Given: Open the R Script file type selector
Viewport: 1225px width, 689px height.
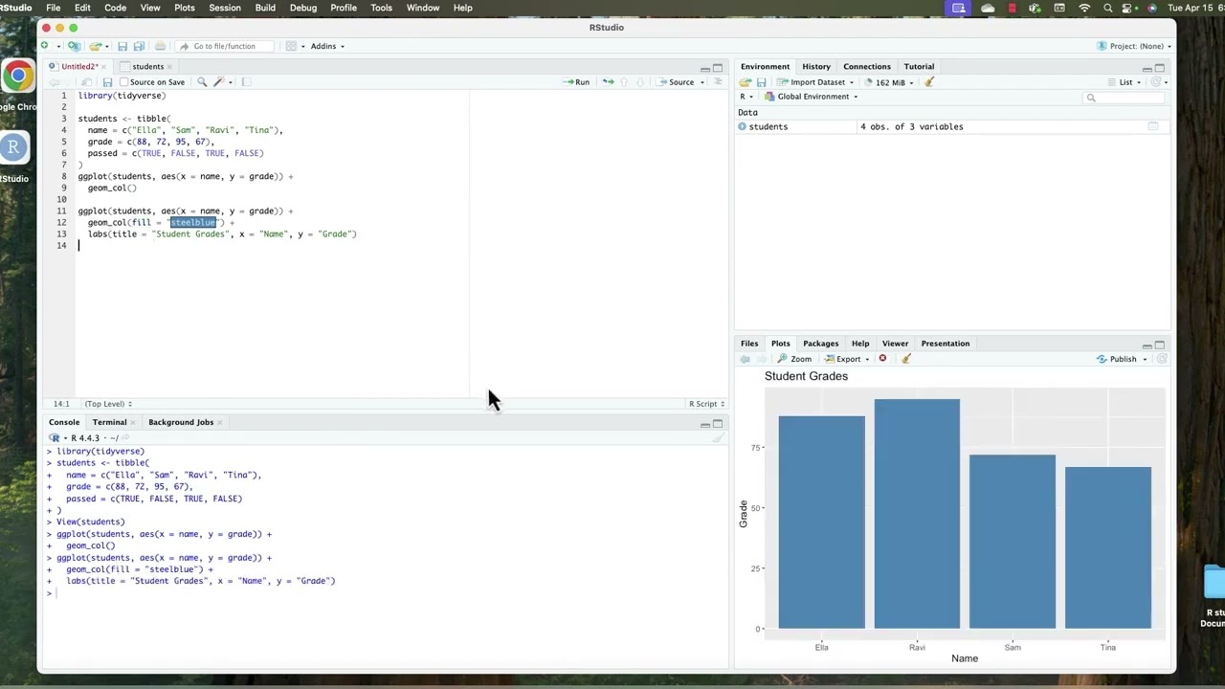Looking at the screenshot, I should pyautogui.click(x=707, y=404).
